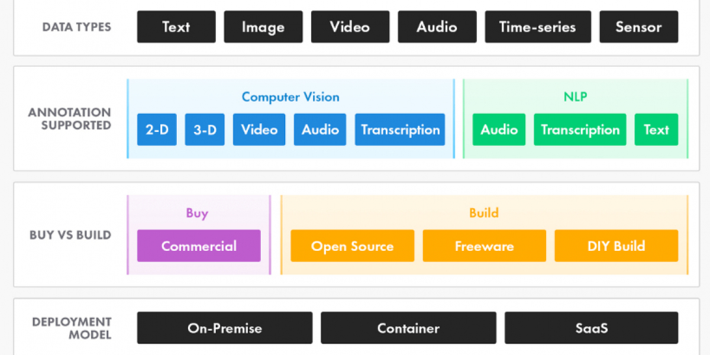This screenshot has height=355, width=710.
Task: Click the blue Audio box under Computer Vision
Action: (320, 130)
